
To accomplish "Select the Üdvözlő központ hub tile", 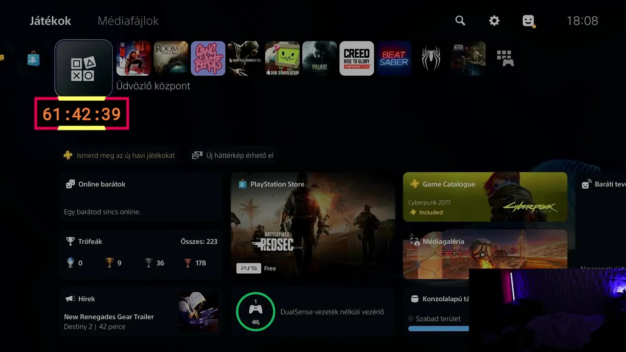I will point(84,68).
